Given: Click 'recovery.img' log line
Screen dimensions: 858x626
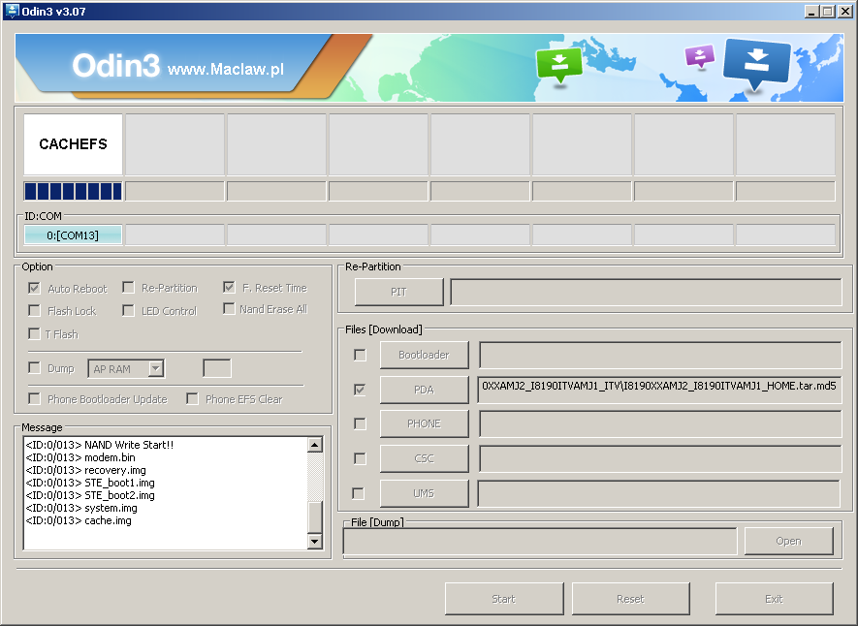Looking at the screenshot, I should [86, 470].
